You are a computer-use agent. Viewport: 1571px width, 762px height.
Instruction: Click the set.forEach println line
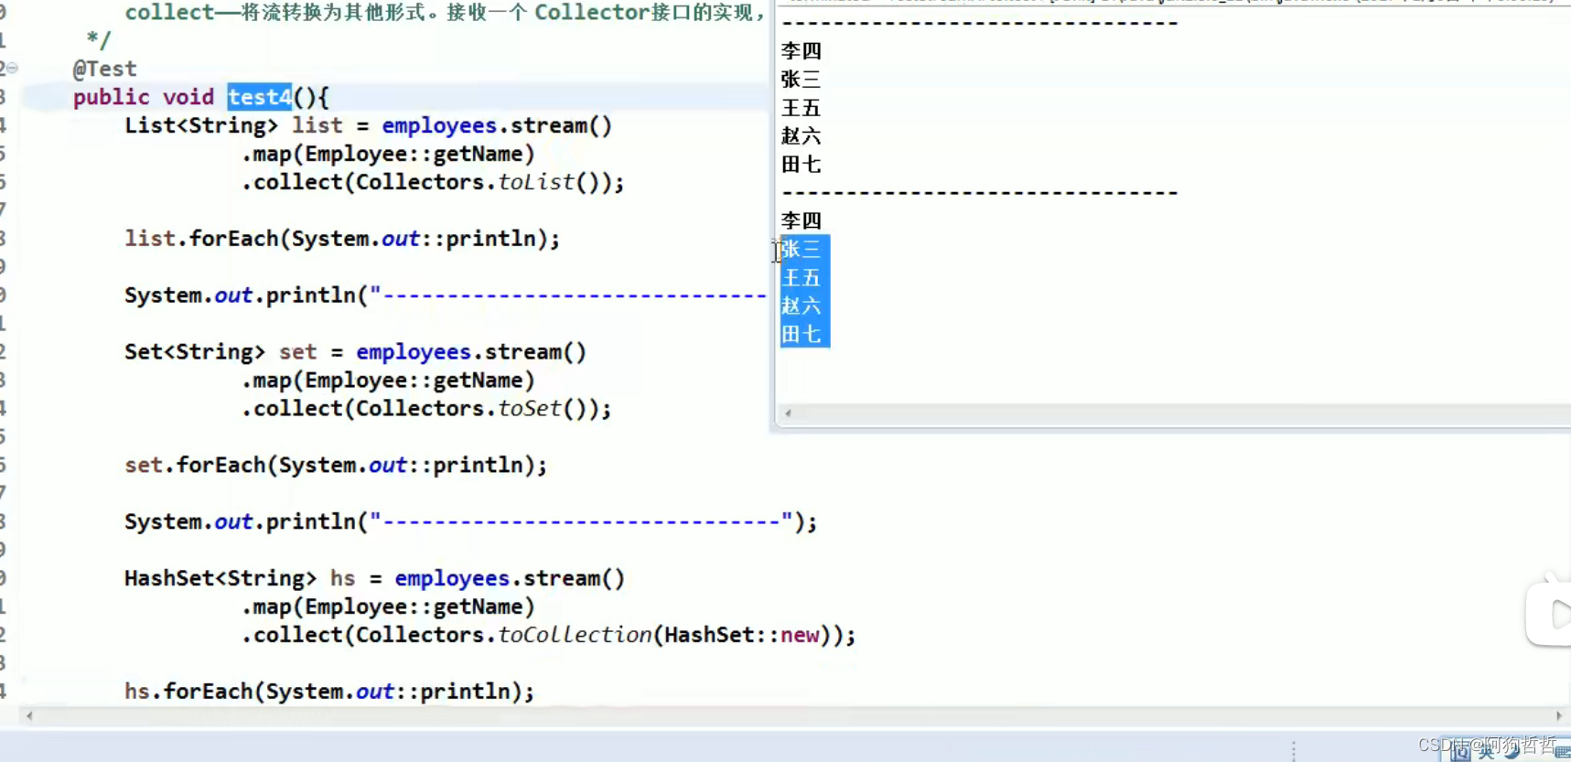point(336,465)
